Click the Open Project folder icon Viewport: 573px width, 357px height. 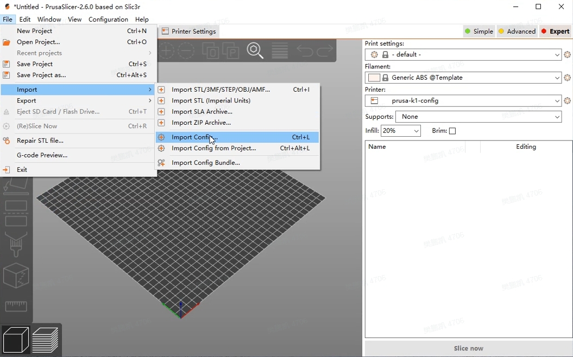click(x=6, y=42)
